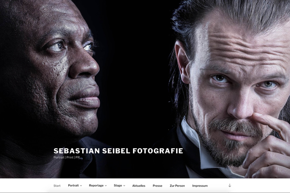Expand the Stage submenu chevron
Image resolution: width=290 pixels, height=193 pixels.
[x=124, y=186]
